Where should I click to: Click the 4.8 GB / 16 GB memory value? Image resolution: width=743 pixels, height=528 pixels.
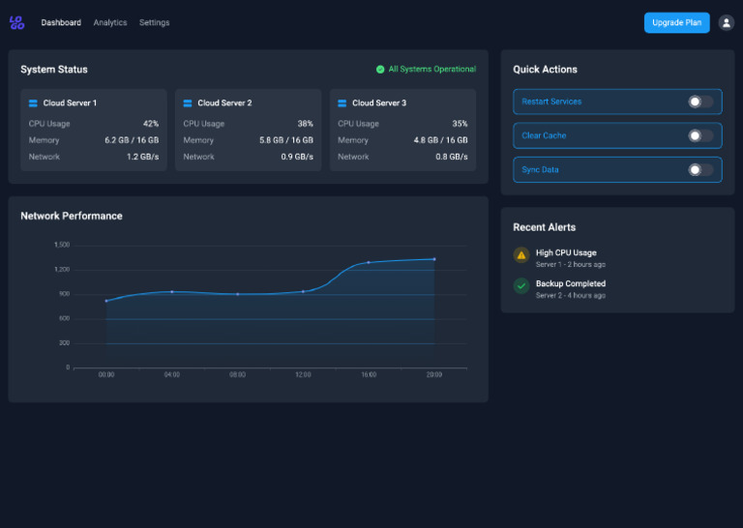(x=441, y=140)
